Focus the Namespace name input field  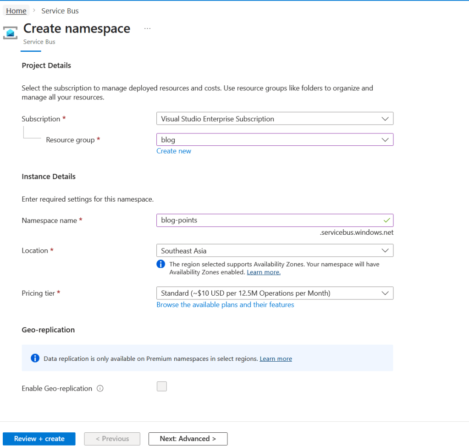[275, 221]
